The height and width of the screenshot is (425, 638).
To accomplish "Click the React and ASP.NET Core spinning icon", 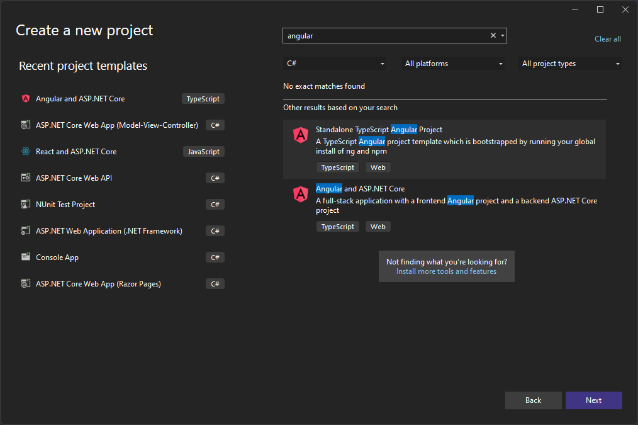I will coord(25,151).
